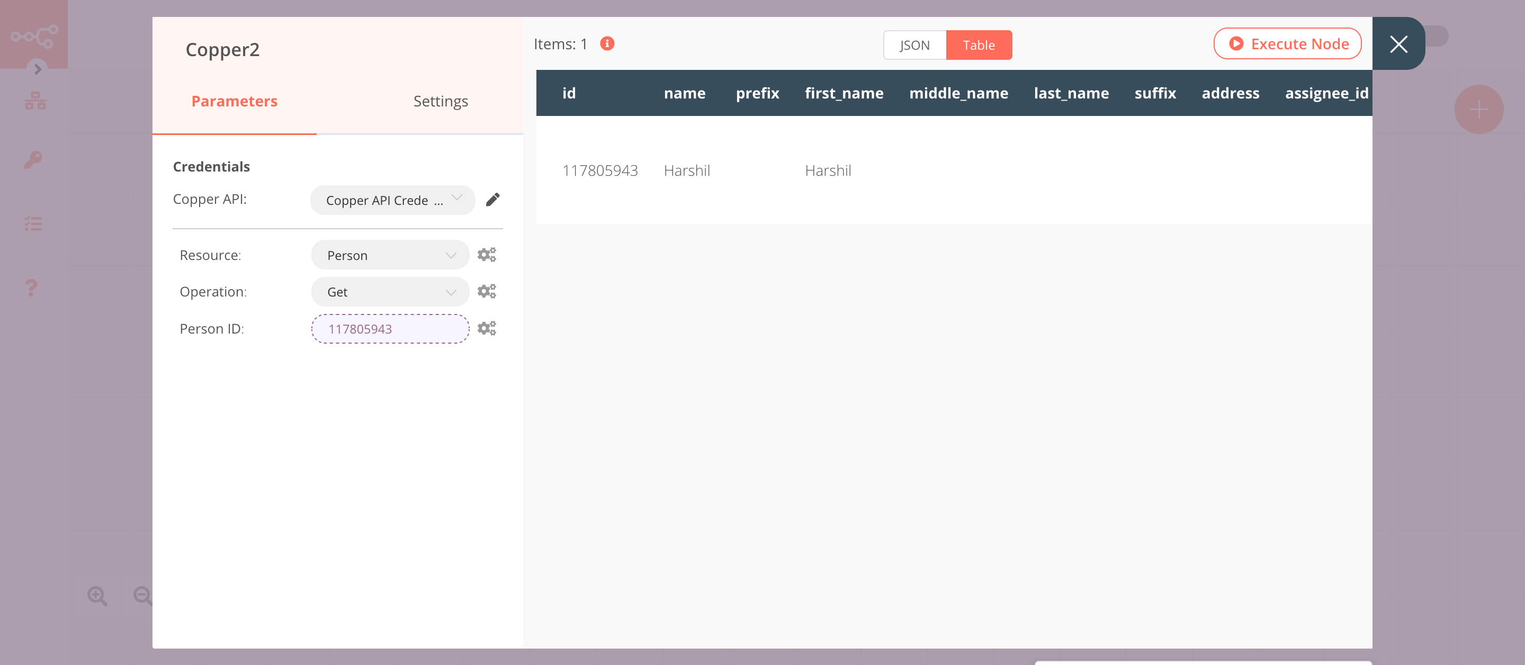Viewport: 1525px width, 665px height.
Task: Switch to Table view toggle
Action: [979, 44]
